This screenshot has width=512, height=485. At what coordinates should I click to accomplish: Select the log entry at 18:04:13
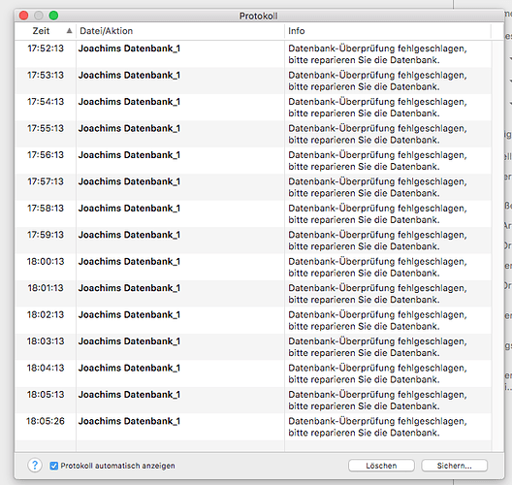coord(253,373)
